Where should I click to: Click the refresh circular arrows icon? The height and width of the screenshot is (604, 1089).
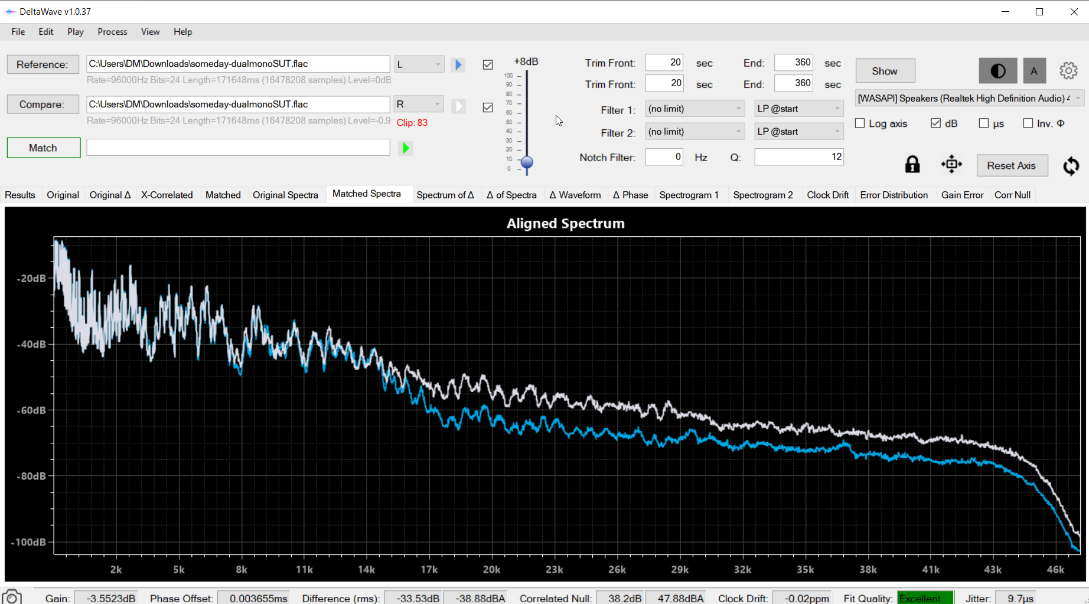[x=1071, y=166]
